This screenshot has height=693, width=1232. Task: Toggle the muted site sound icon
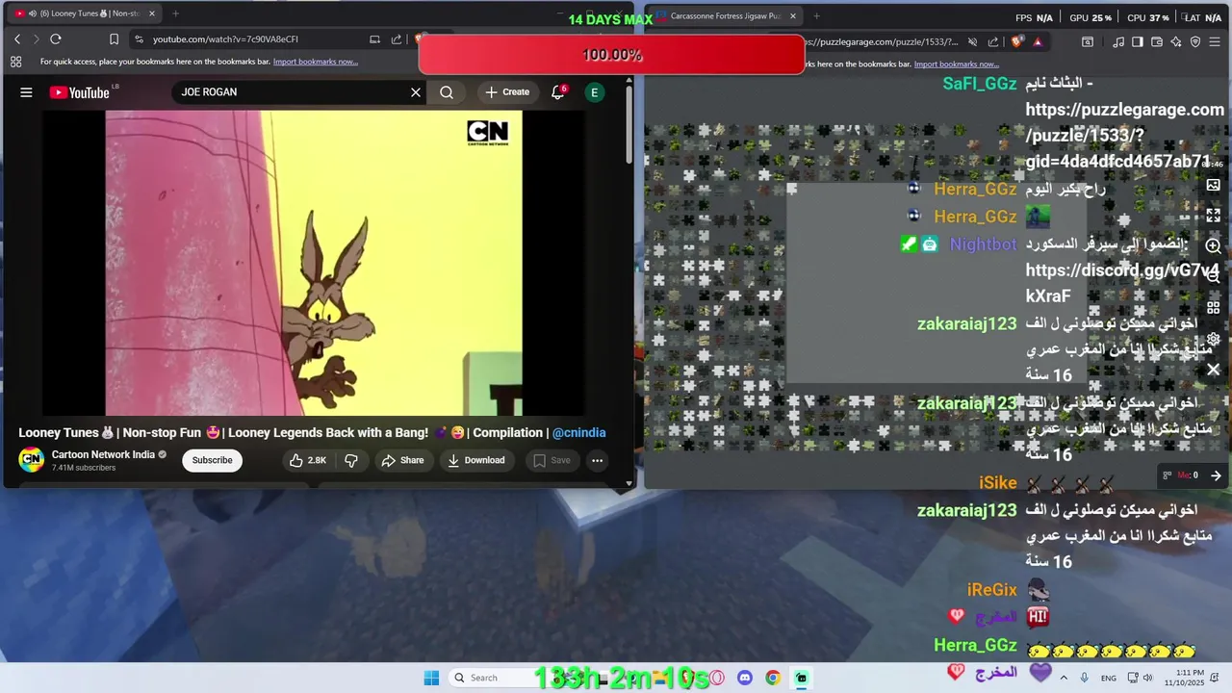pos(972,42)
